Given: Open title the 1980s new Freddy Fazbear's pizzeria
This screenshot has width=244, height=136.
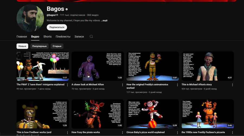Looking at the screenshot, I should click(x=203, y=132).
